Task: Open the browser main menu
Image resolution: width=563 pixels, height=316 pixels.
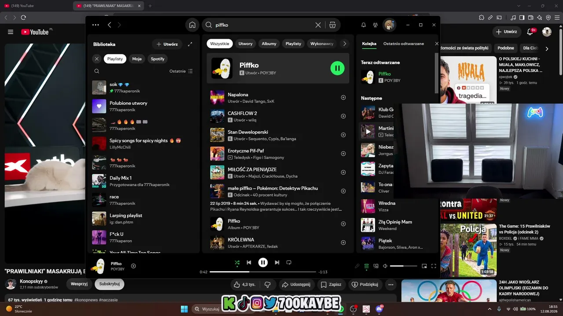Action: pyautogui.click(x=557, y=18)
